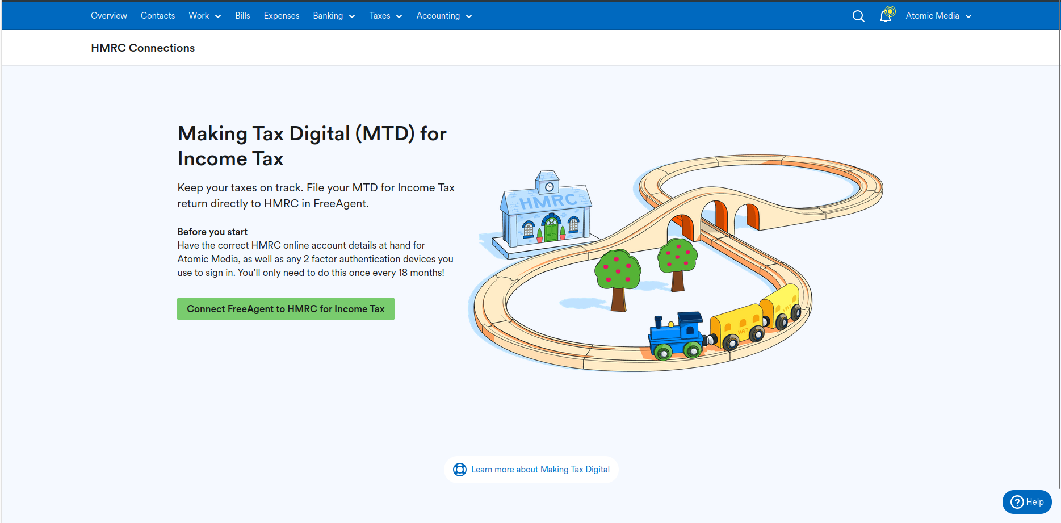Expand the Taxes dropdown menu
Viewport: 1061px width, 523px height.
click(385, 16)
